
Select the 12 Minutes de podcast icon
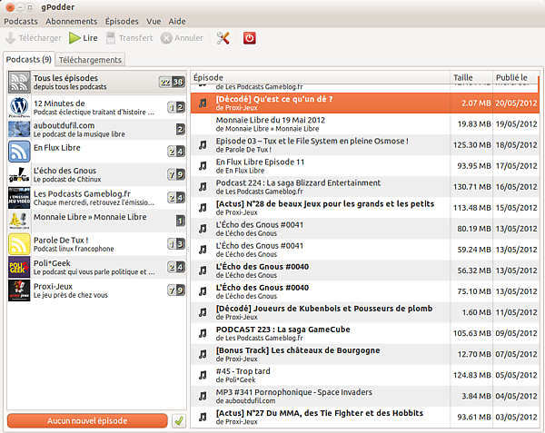pyautogui.click(x=19, y=106)
